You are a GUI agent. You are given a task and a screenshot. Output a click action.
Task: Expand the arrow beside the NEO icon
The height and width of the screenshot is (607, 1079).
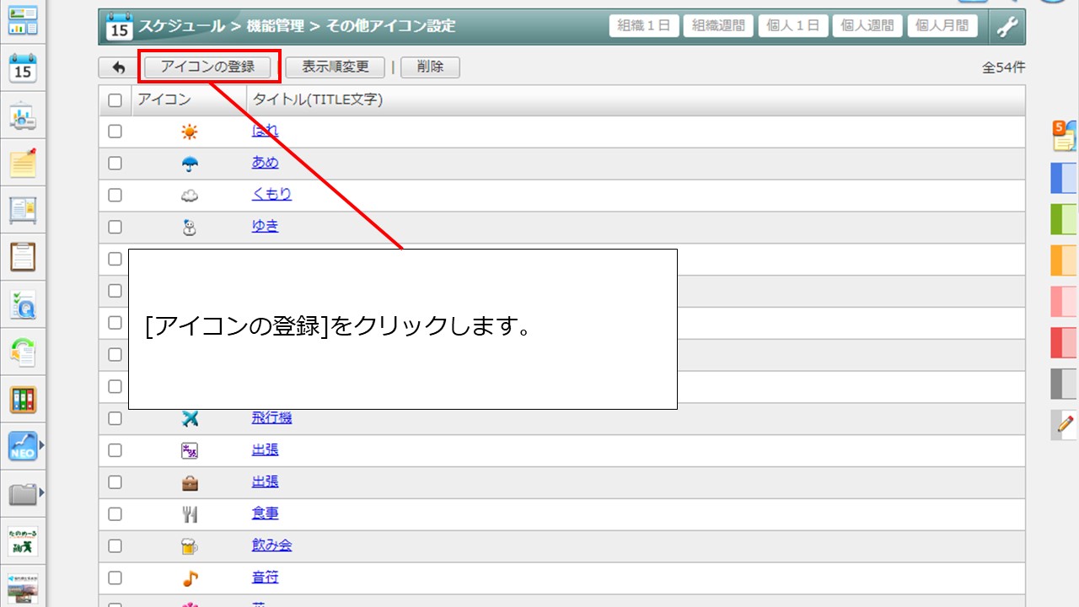click(x=42, y=444)
